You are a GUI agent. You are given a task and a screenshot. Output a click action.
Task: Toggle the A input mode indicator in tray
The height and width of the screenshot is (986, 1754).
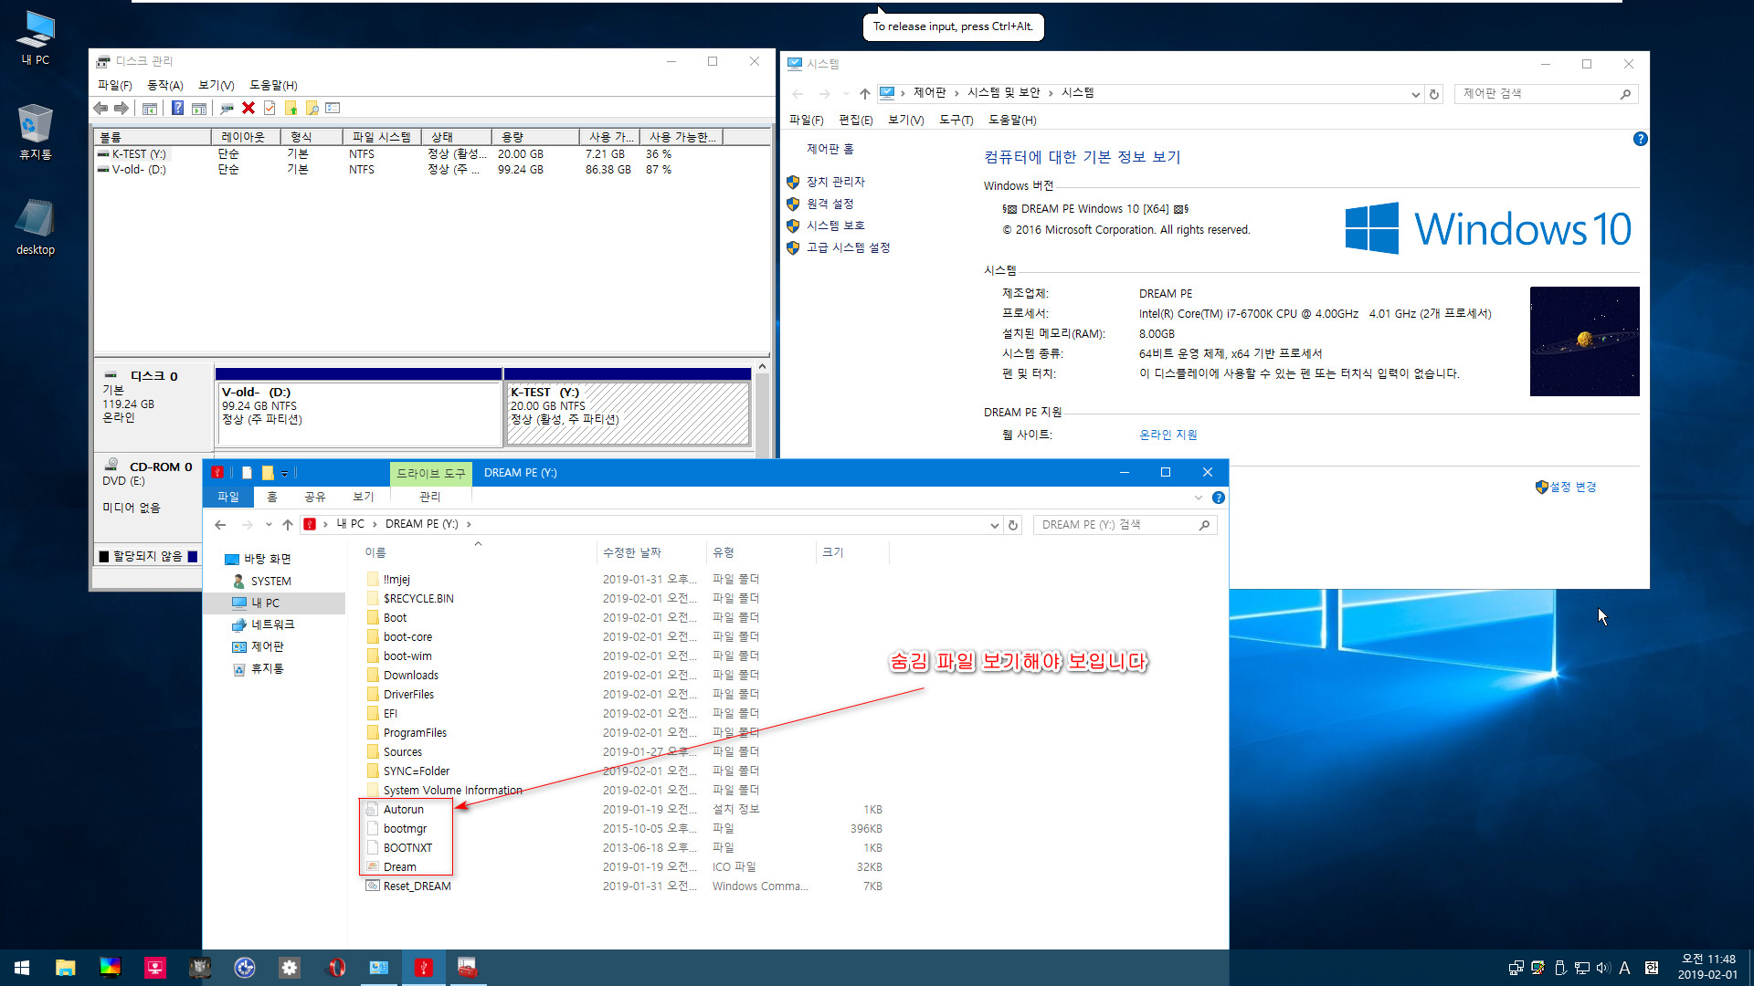[1624, 968]
